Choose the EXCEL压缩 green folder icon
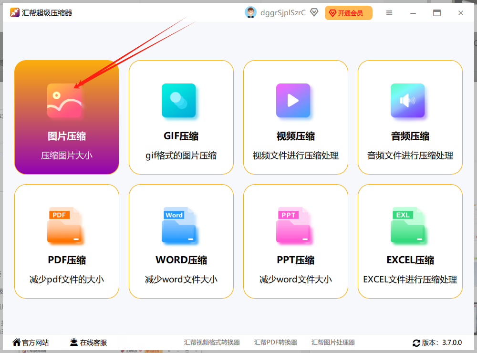 (x=408, y=225)
